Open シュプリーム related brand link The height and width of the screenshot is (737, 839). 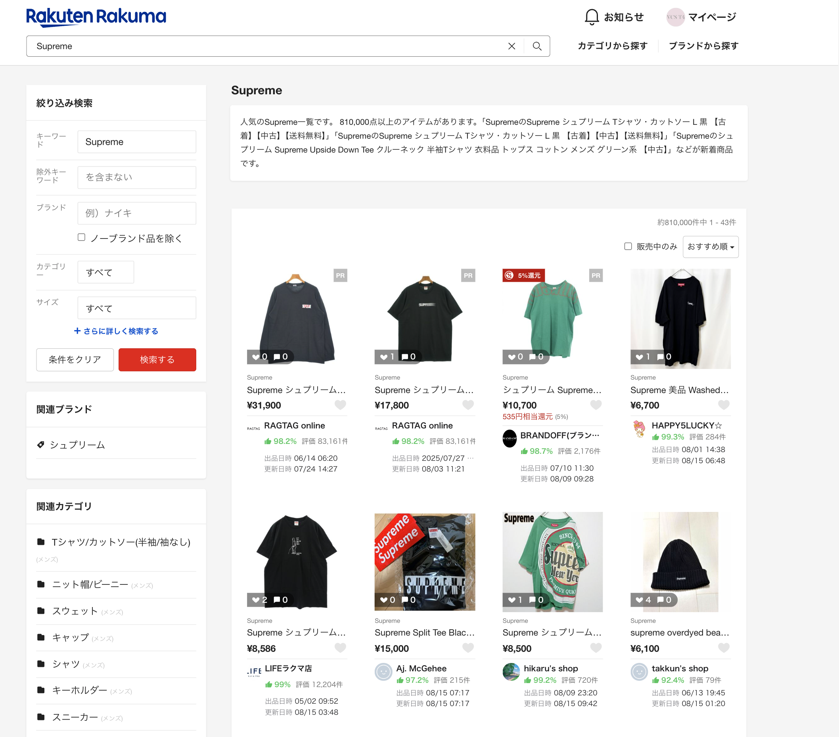click(x=77, y=445)
